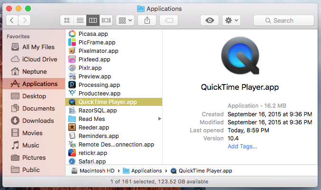This screenshot has height=190, width=321.
Task: Open the Action gear menu
Action: (x=231, y=20)
